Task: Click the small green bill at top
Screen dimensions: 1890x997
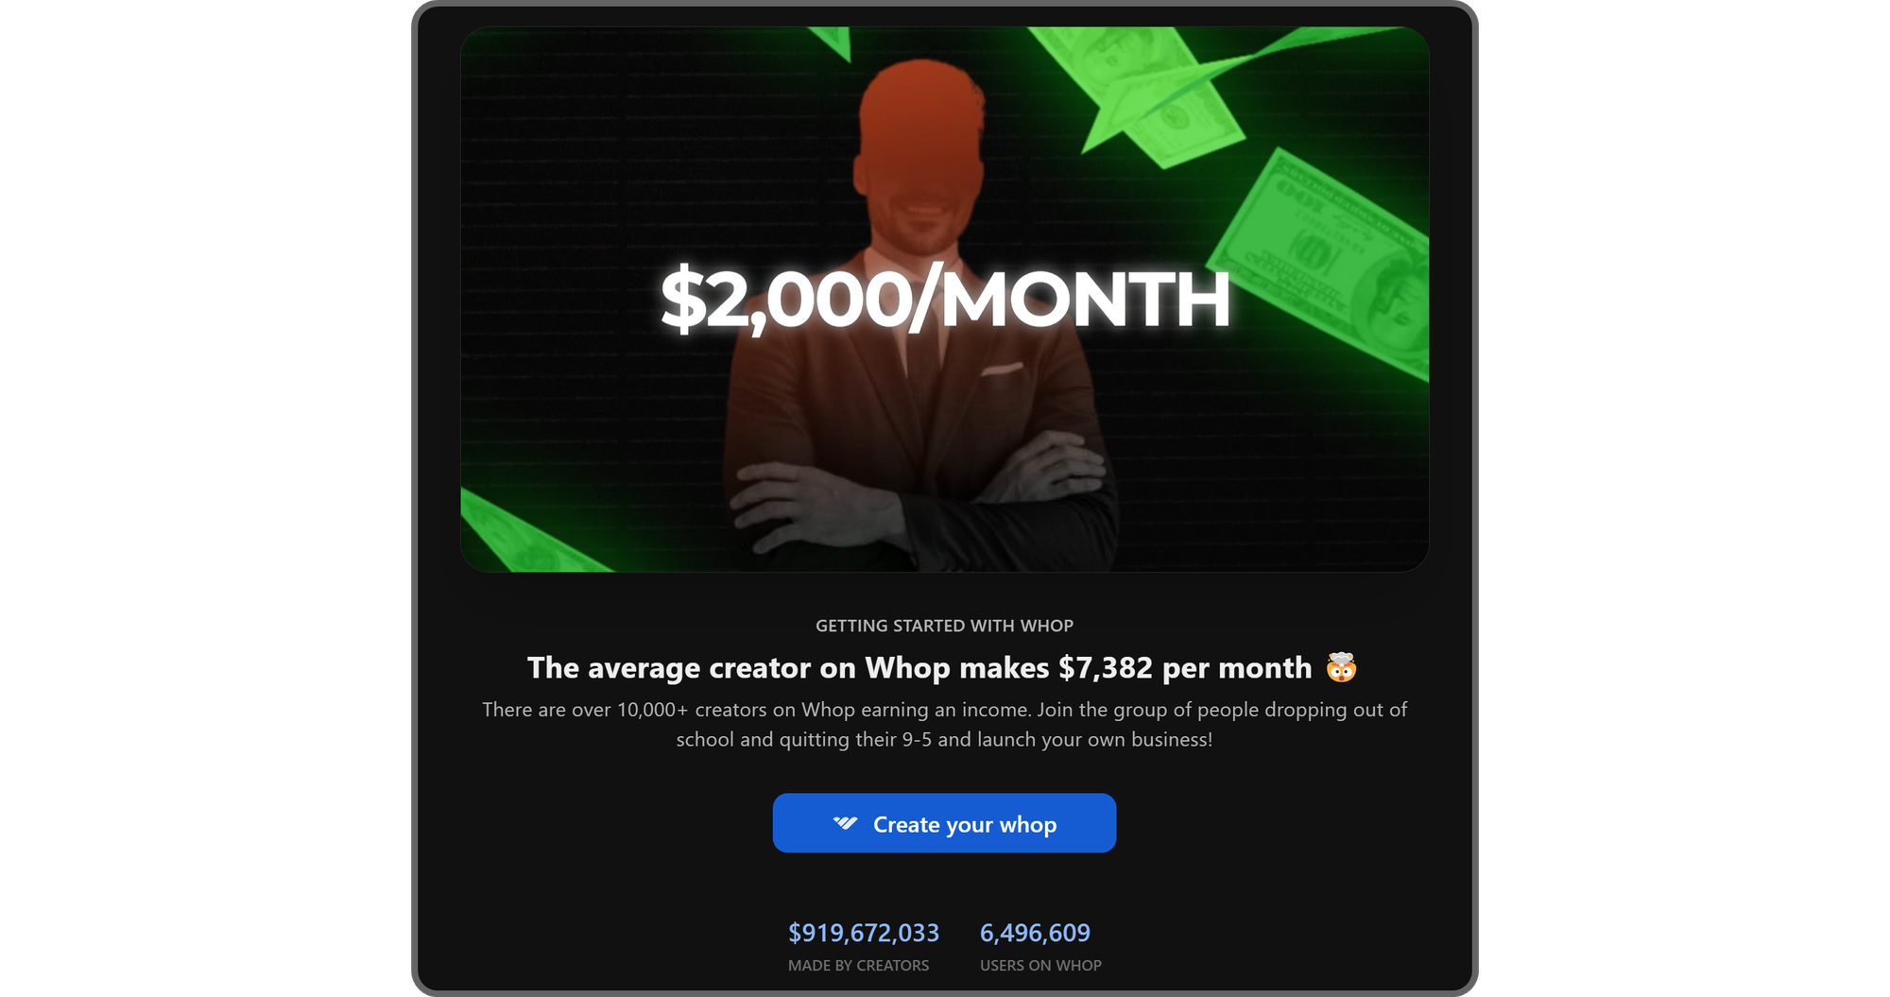Action: point(832,43)
